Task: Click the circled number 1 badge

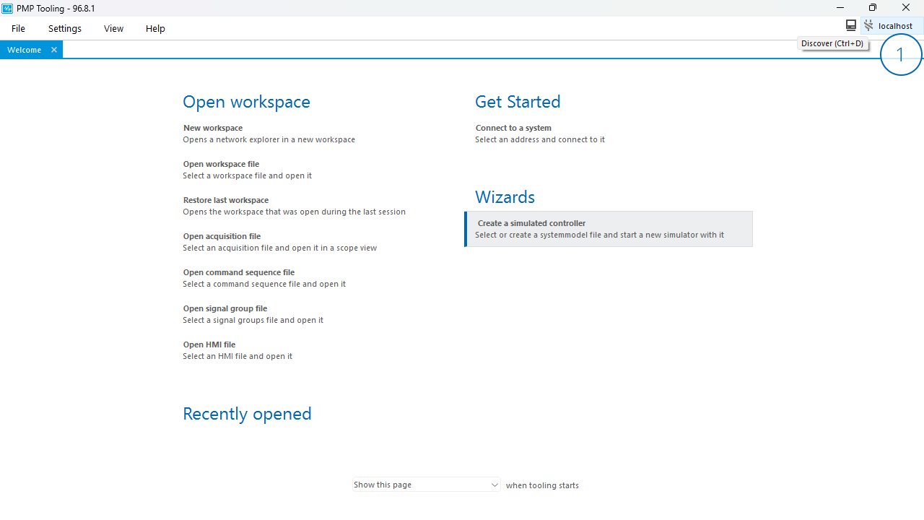Action: [900, 55]
